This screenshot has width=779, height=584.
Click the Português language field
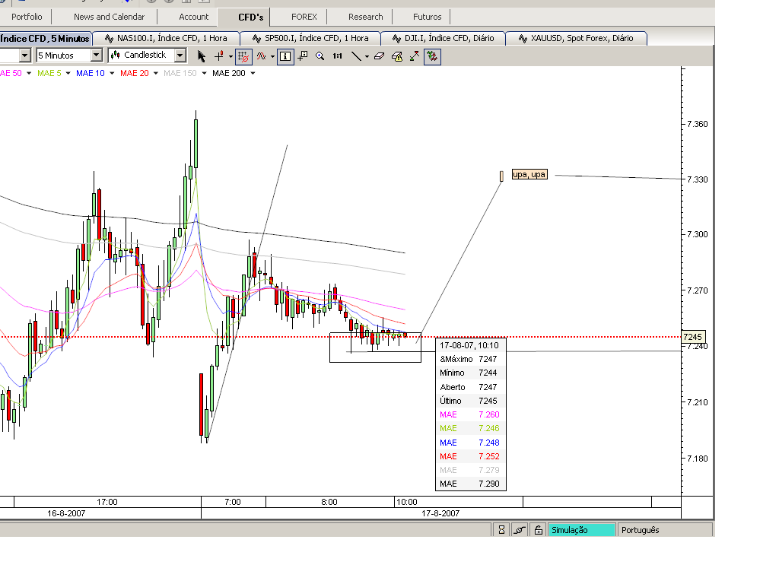(x=665, y=530)
